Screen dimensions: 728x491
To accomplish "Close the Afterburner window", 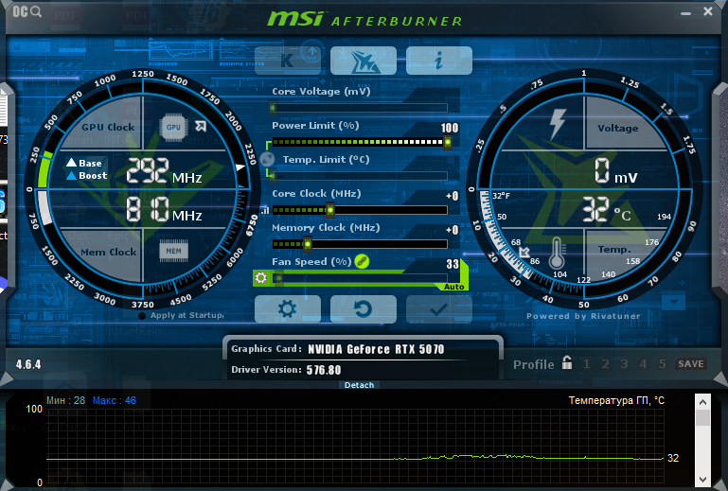I will pyautogui.click(x=708, y=11).
